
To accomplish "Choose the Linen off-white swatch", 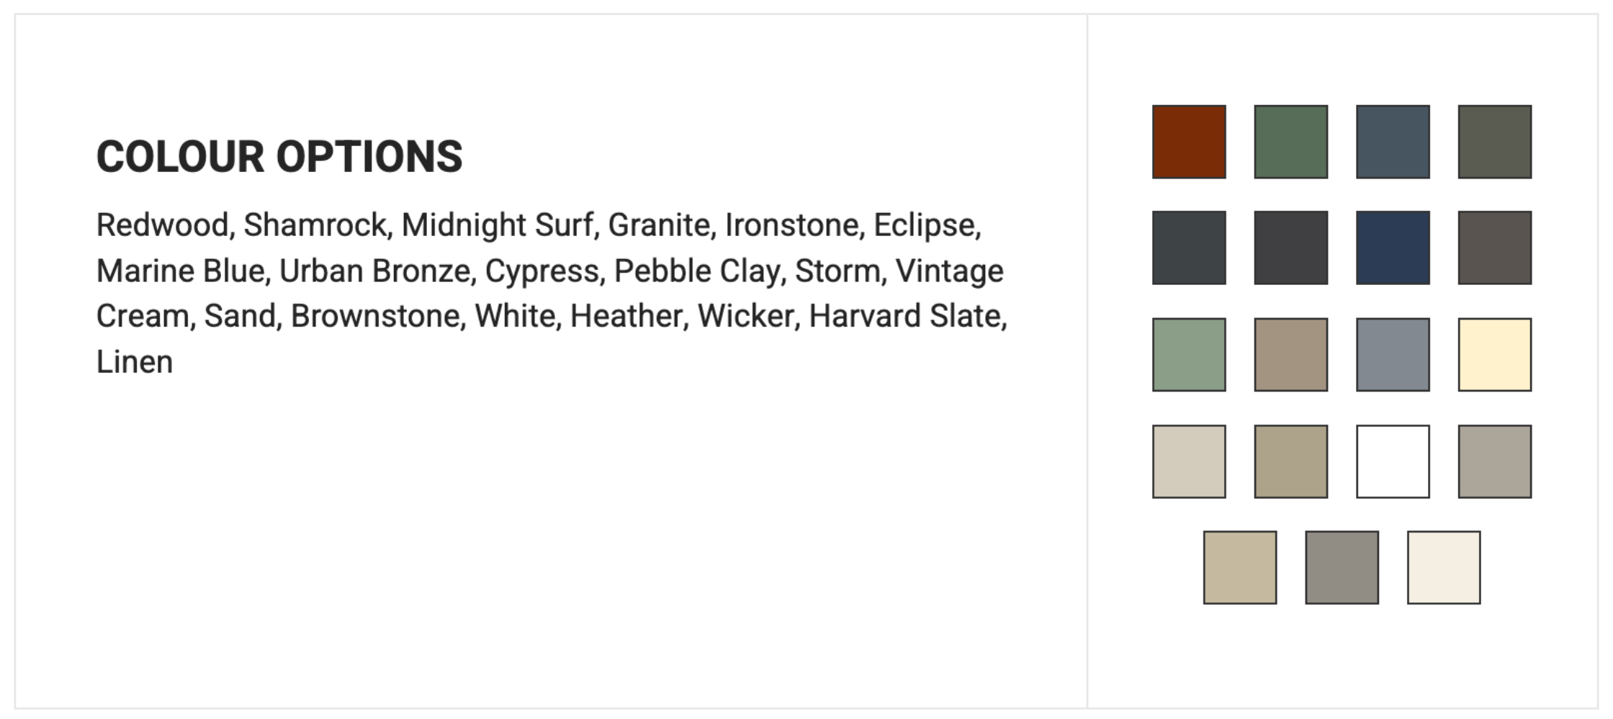I will (1444, 568).
